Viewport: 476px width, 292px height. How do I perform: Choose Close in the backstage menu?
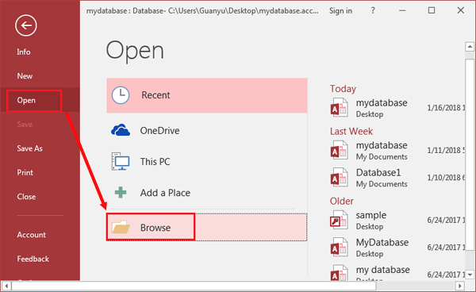(x=26, y=197)
